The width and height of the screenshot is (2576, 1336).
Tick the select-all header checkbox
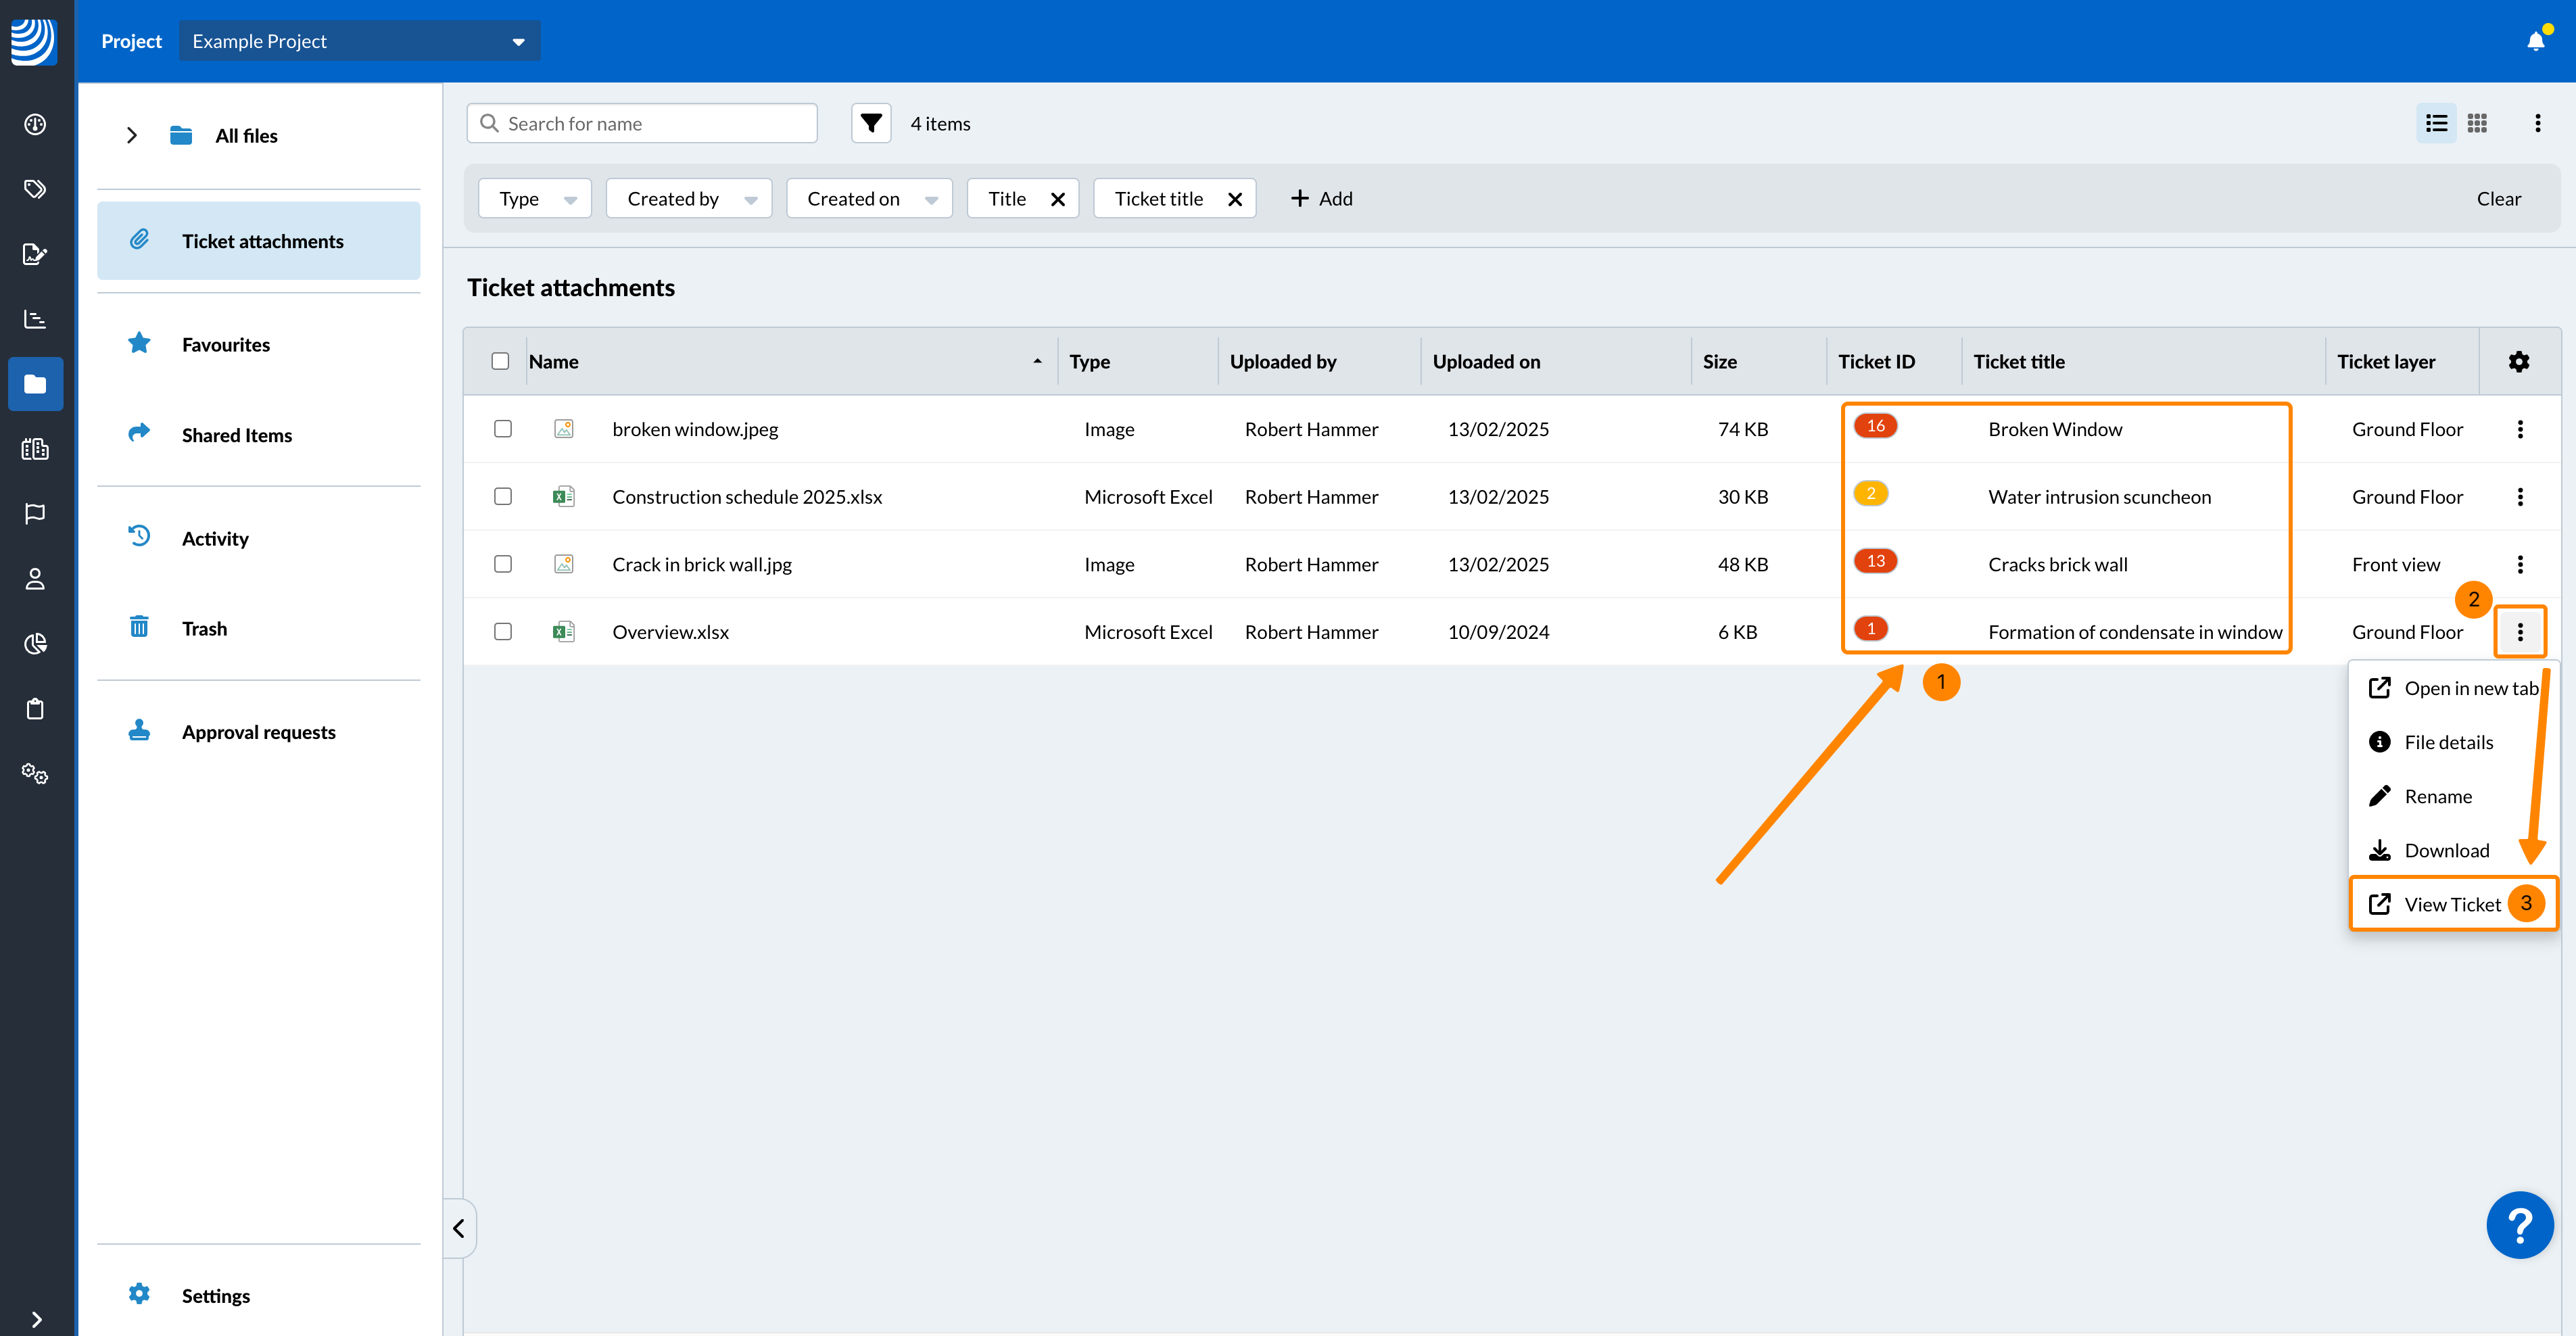[x=500, y=361]
